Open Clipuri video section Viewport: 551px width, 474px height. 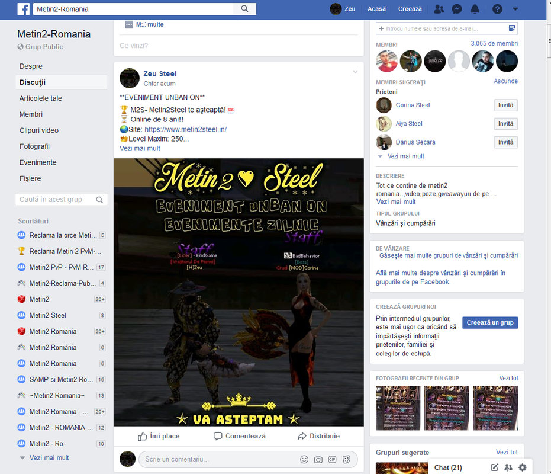point(39,130)
